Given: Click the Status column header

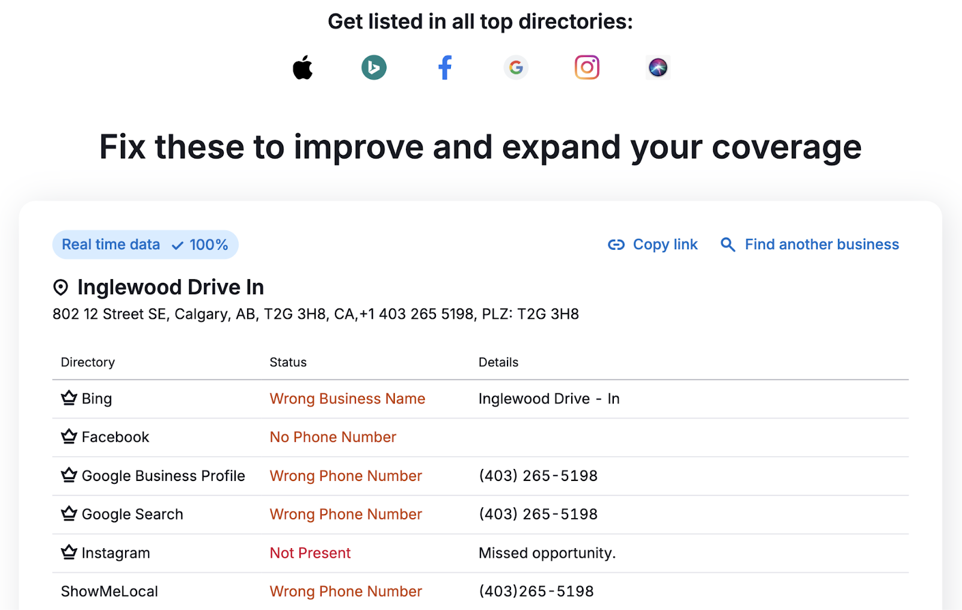Looking at the screenshot, I should (x=288, y=362).
